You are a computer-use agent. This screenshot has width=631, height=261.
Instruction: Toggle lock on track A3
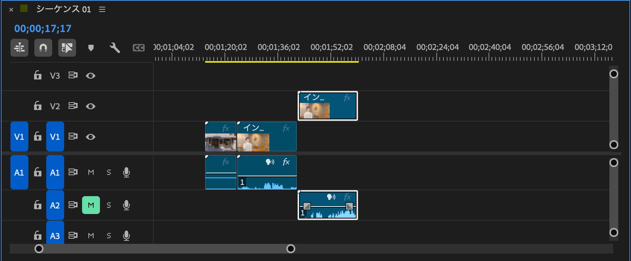click(x=38, y=236)
